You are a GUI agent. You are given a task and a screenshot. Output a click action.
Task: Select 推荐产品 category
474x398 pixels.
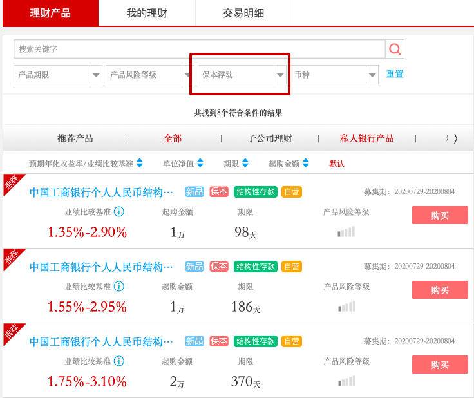75,138
